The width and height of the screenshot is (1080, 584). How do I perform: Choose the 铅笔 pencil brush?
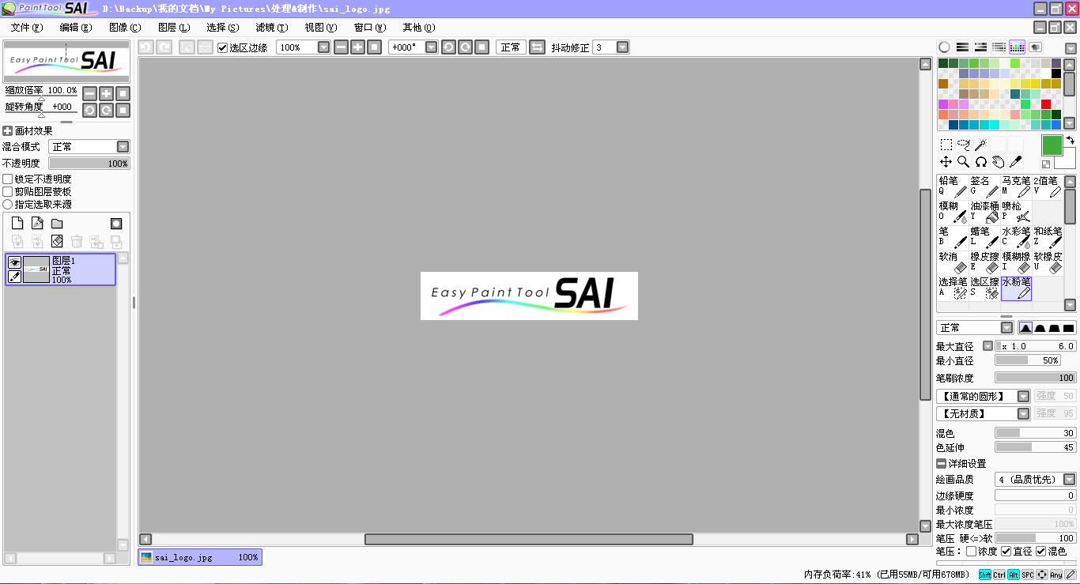(953, 187)
